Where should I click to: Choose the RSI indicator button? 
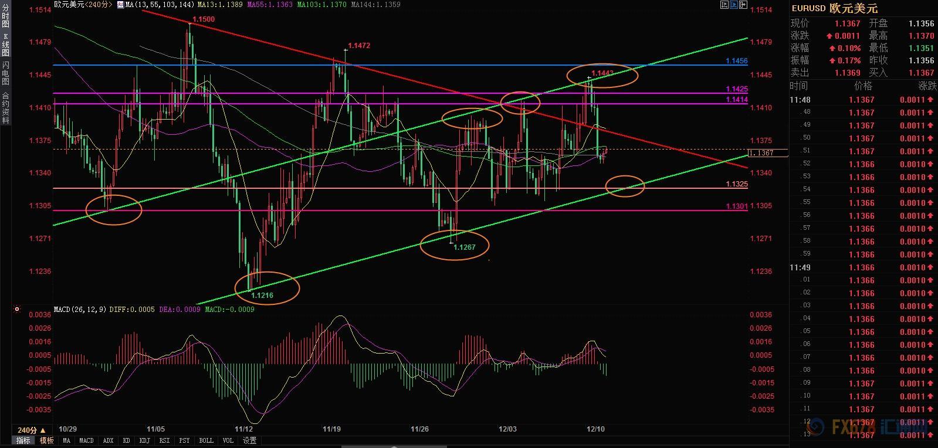coord(164,440)
